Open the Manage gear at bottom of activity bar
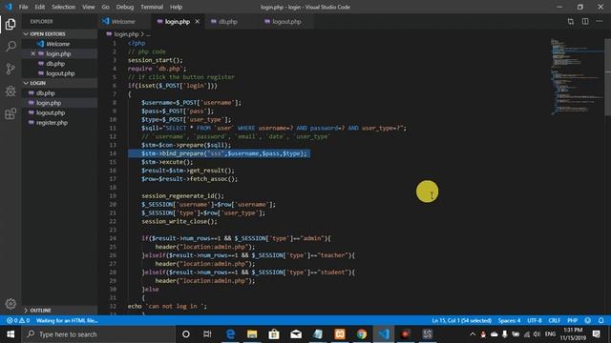The image size is (611, 343). click(x=11, y=304)
